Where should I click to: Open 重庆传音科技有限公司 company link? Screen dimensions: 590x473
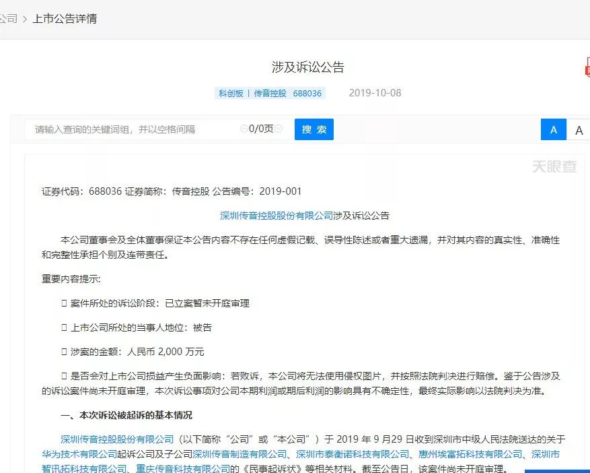[183, 468]
